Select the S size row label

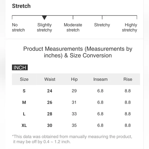[24, 91]
